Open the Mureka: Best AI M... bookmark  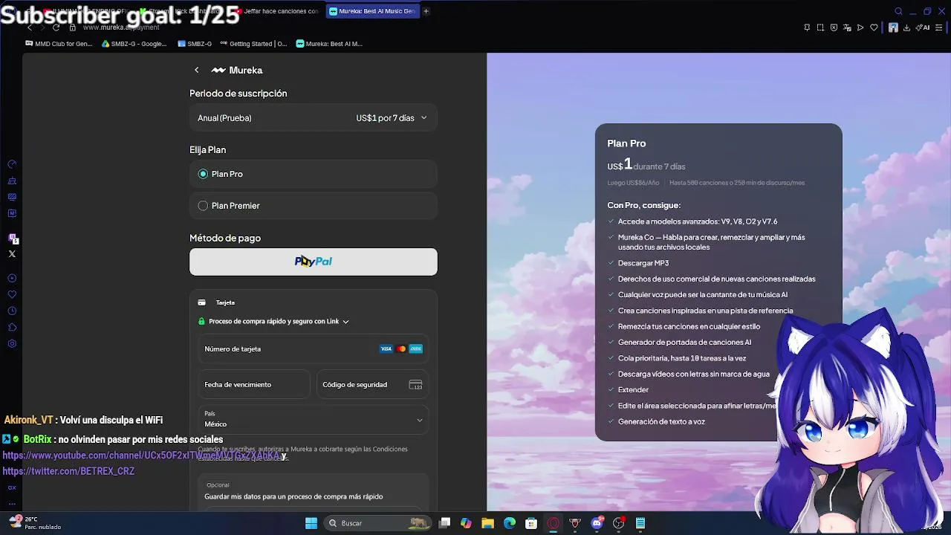[x=329, y=44]
